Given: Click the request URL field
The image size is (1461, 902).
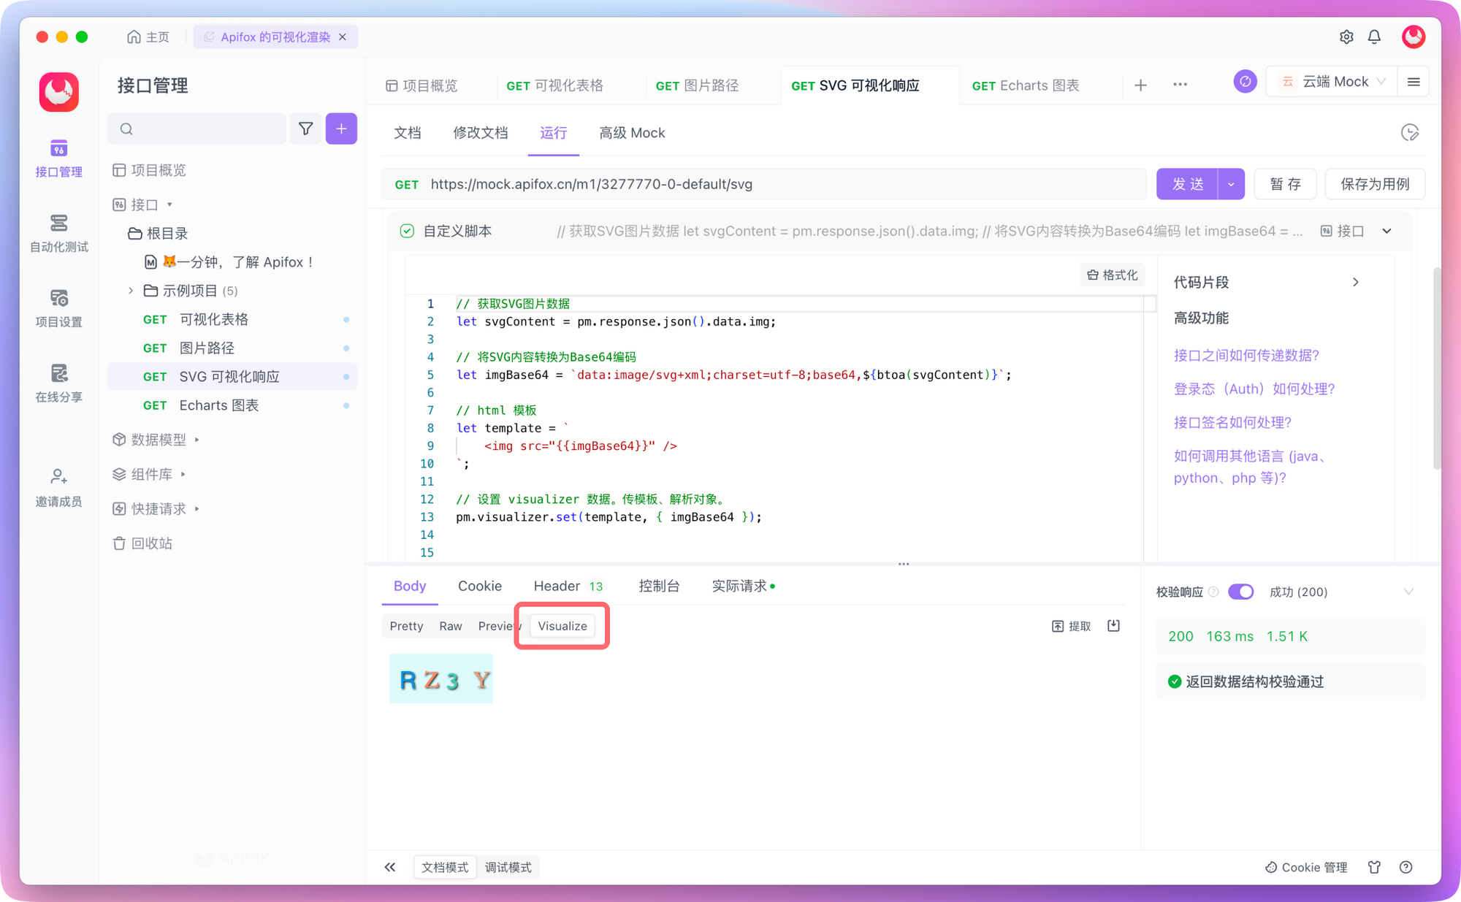Looking at the screenshot, I should pyautogui.click(x=763, y=184).
